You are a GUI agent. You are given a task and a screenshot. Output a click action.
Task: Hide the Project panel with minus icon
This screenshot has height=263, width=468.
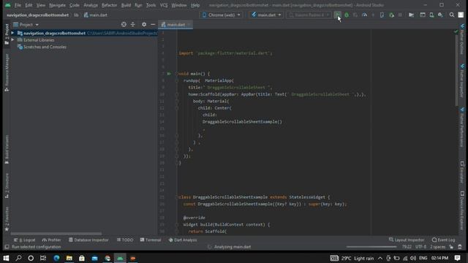point(153,25)
